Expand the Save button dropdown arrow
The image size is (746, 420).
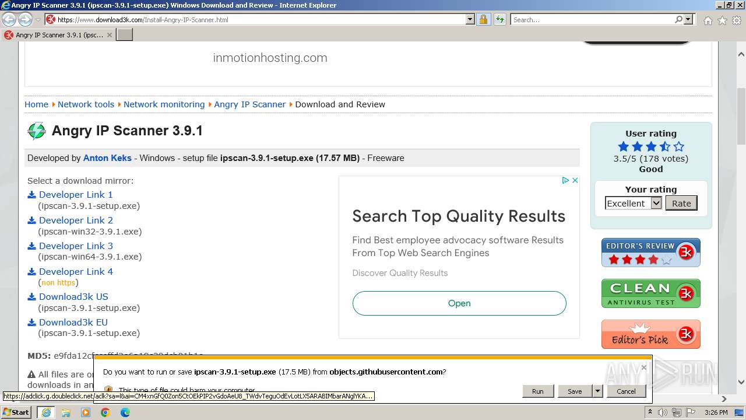[597, 391]
